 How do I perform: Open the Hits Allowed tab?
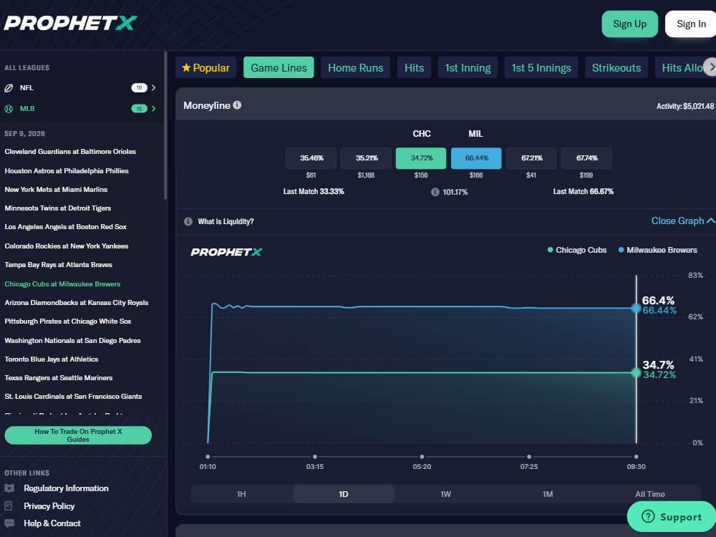[x=680, y=67]
